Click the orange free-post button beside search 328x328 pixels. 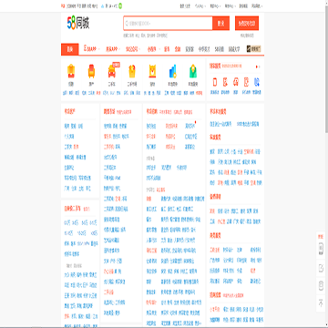[x=247, y=24]
